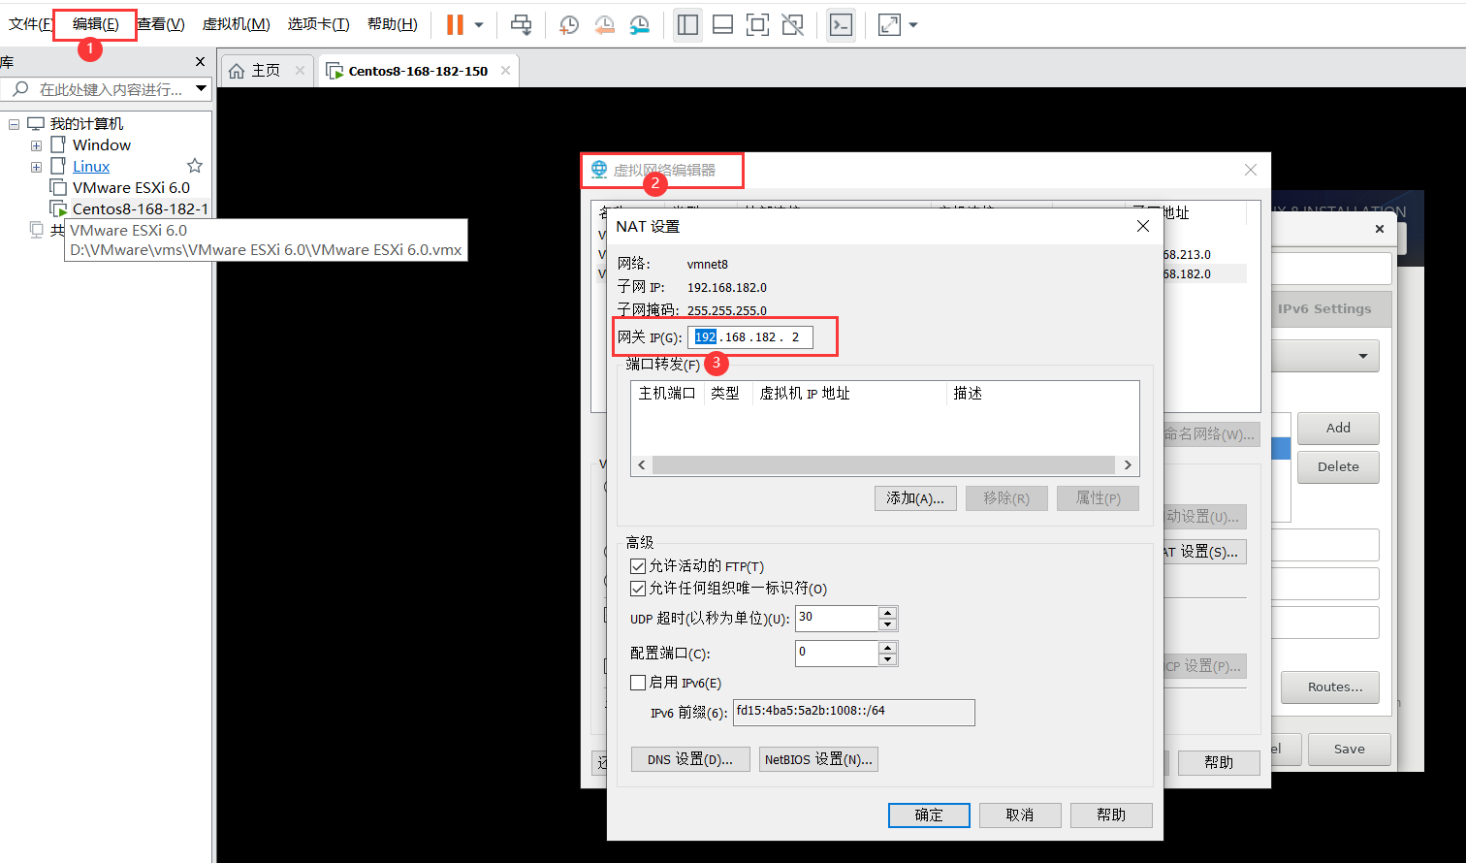Click the orange suspend (pause) VM icon
Screen dimensions: 1466x863
tap(455, 24)
